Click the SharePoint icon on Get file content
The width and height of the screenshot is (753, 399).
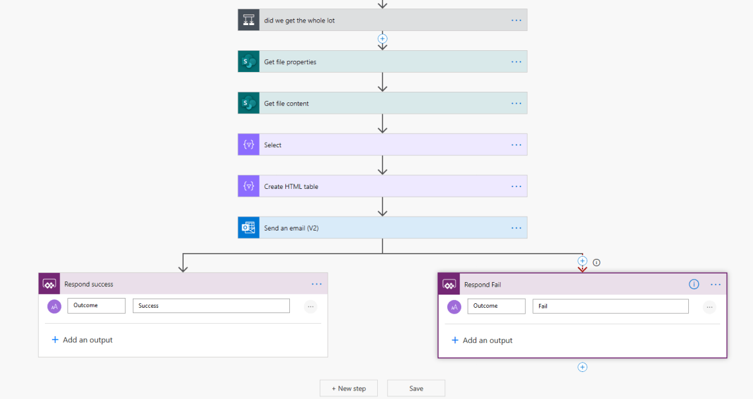[x=248, y=103]
